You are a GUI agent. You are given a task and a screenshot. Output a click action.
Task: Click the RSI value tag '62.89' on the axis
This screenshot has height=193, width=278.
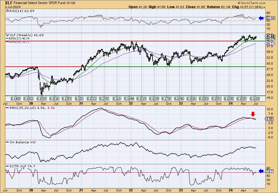270,18
